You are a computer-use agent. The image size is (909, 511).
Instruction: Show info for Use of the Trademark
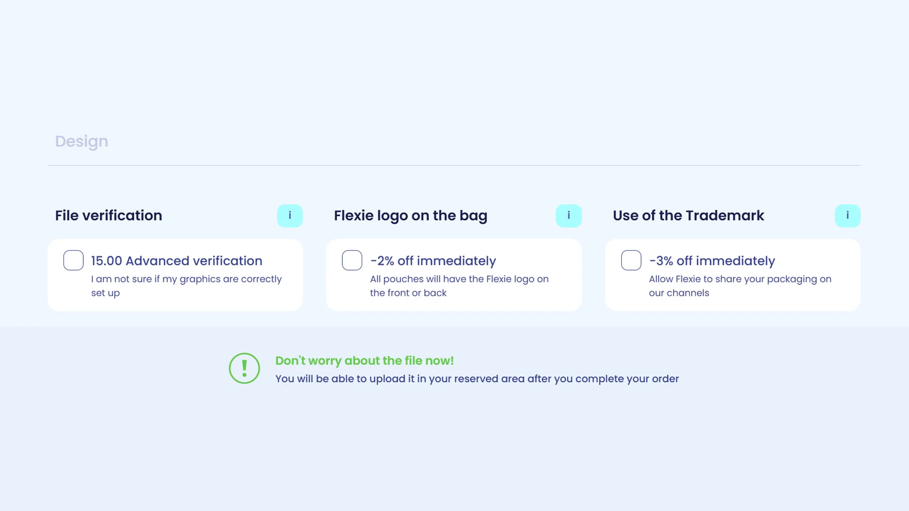coord(847,216)
